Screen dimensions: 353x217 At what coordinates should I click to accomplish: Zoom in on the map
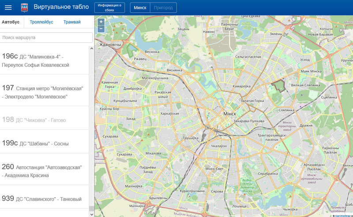pyautogui.click(x=101, y=22)
